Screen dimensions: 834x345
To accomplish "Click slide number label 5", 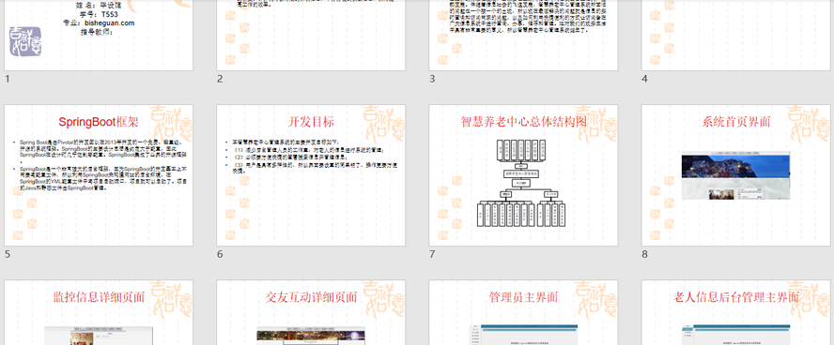I will (7, 254).
